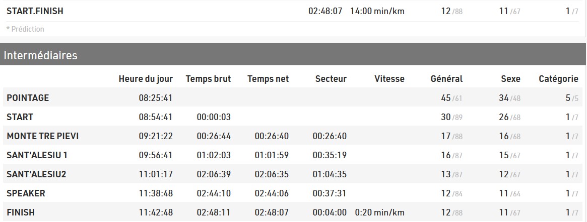This screenshot has height=222, width=587.
Task: Click the SANT'ALESIU 1 checkpoint label
Action: pos(37,155)
